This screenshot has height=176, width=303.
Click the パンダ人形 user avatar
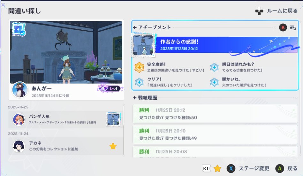click(19, 119)
